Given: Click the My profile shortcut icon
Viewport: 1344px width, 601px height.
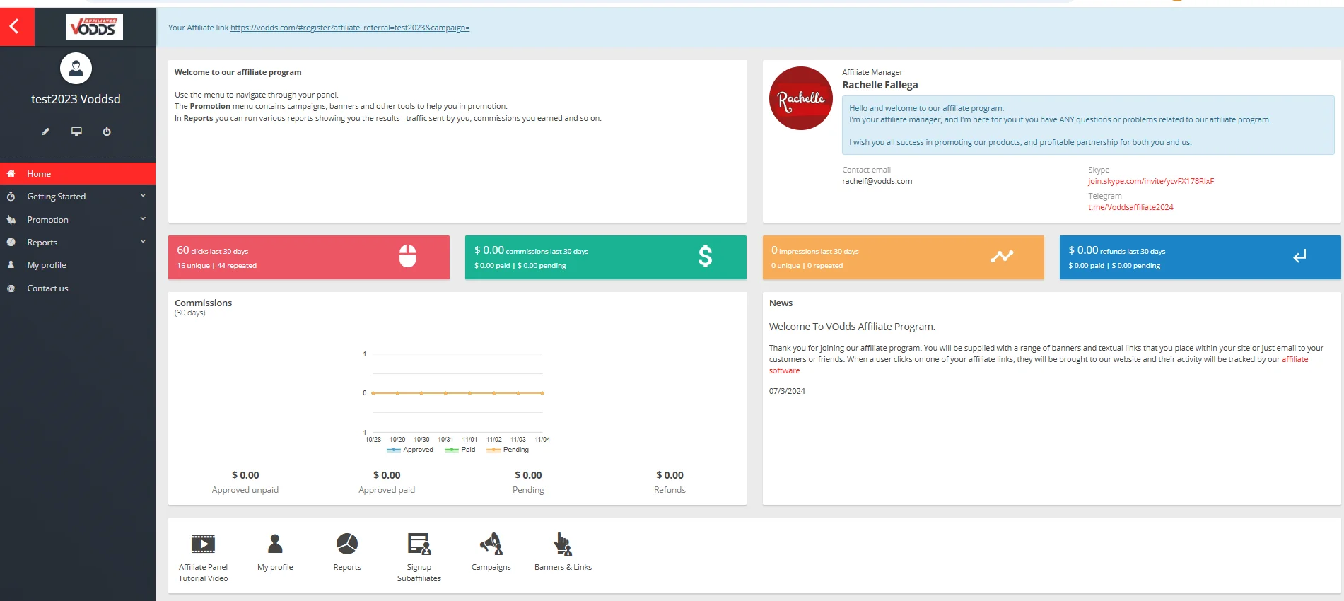Looking at the screenshot, I should pos(275,544).
